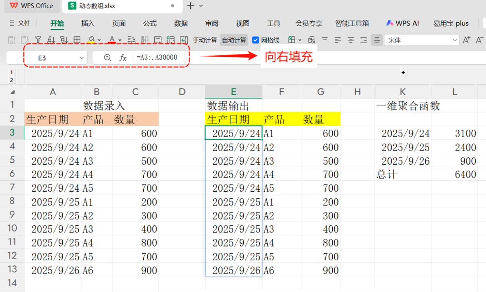
Task: Click the clear-cells icon beside freeze panes
Action: [311, 40]
